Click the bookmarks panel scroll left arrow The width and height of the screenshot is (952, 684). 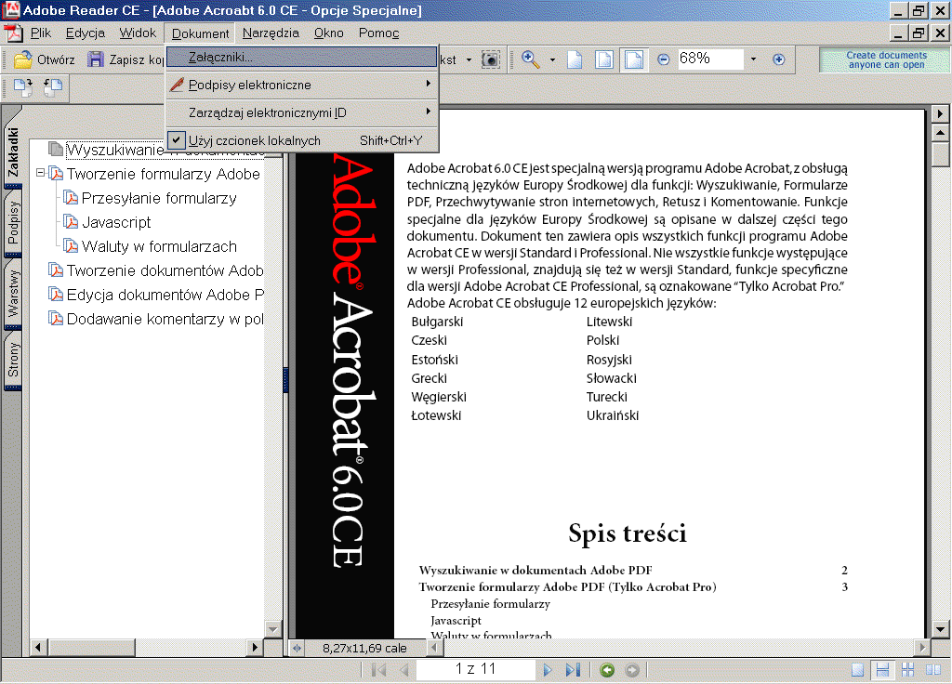pyautogui.click(x=37, y=648)
